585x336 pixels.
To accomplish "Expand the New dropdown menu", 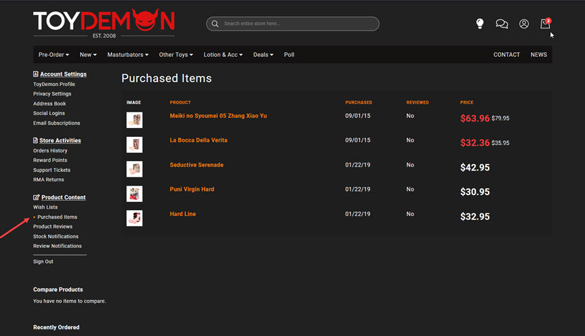I will pos(88,54).
